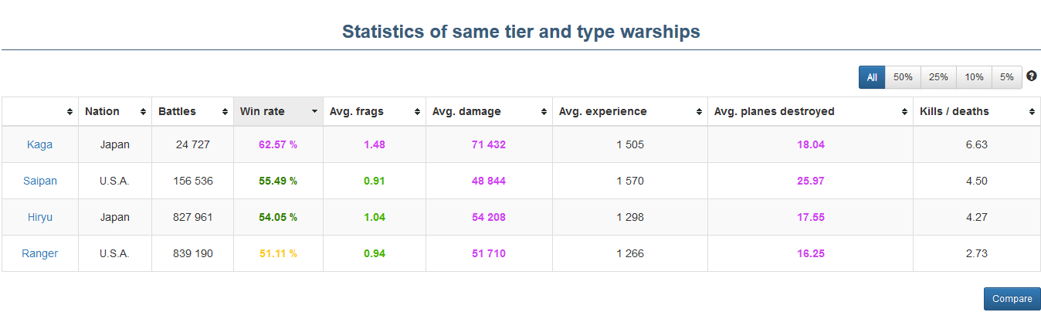
Task: Click sort arrows in Avg. planes destroyed header
Action: point(904,112)
